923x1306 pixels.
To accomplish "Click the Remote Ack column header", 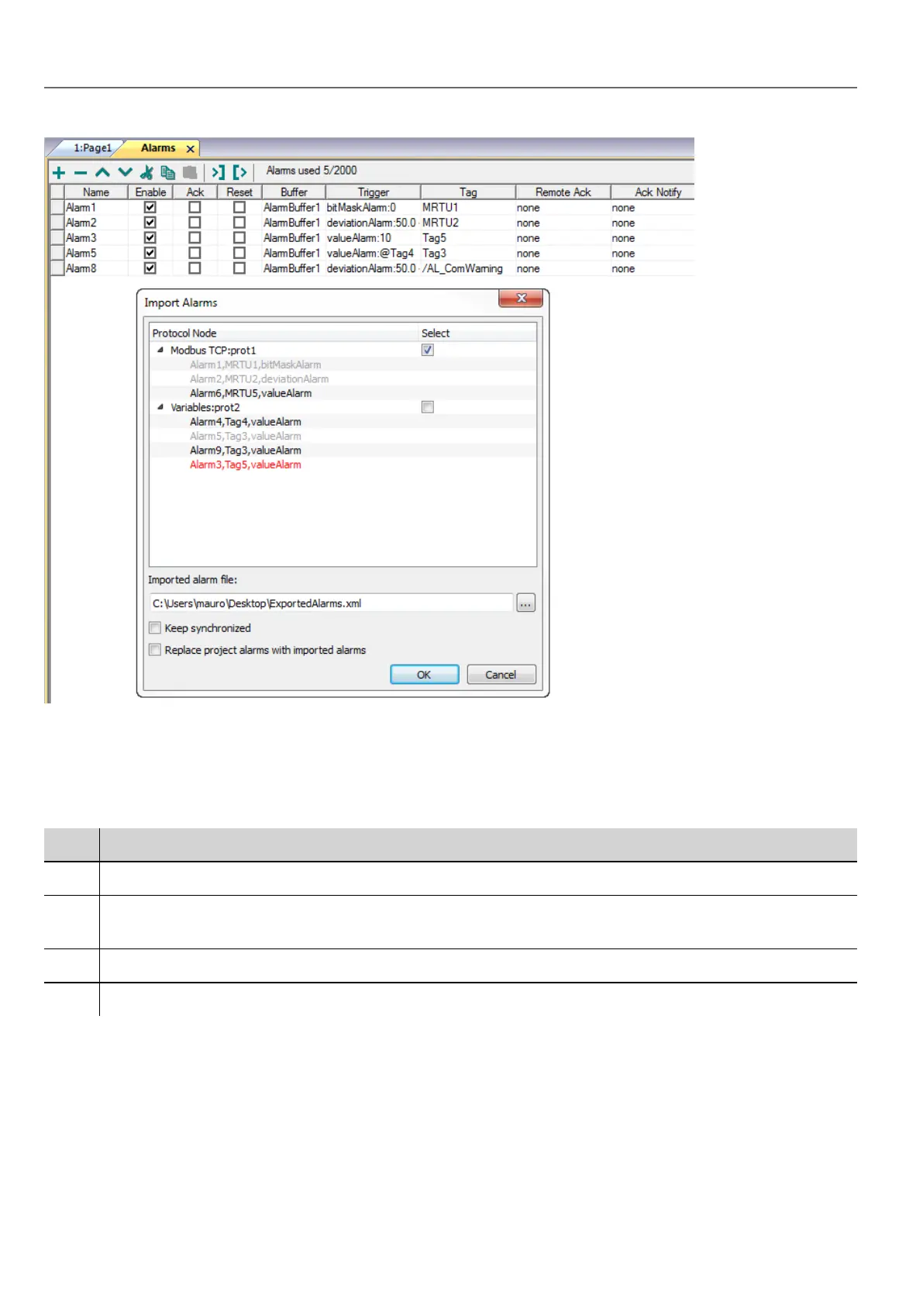I will coord(563,192).
